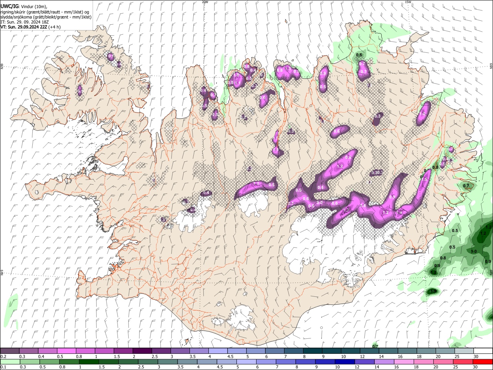The width and height of the screenshot is (493, 370).
Task: Select lower legend swatch labeled 0.1
Action: point(10,362)
